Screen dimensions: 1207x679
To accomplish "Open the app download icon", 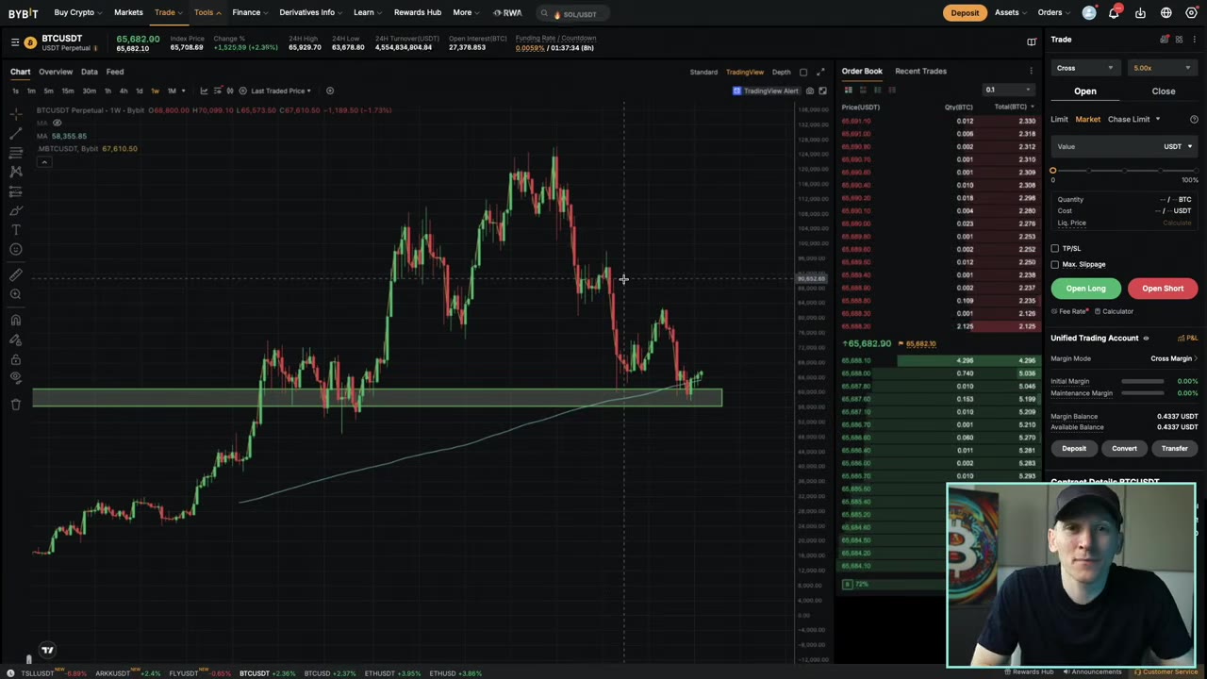I will [1140, 13].
